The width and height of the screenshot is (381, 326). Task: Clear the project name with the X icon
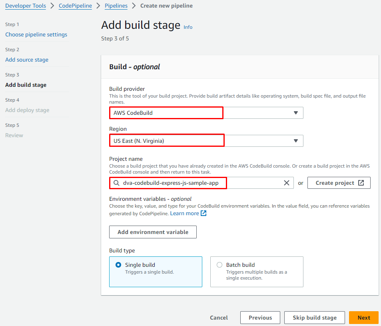pyautogui.click(x=286, y=183)
